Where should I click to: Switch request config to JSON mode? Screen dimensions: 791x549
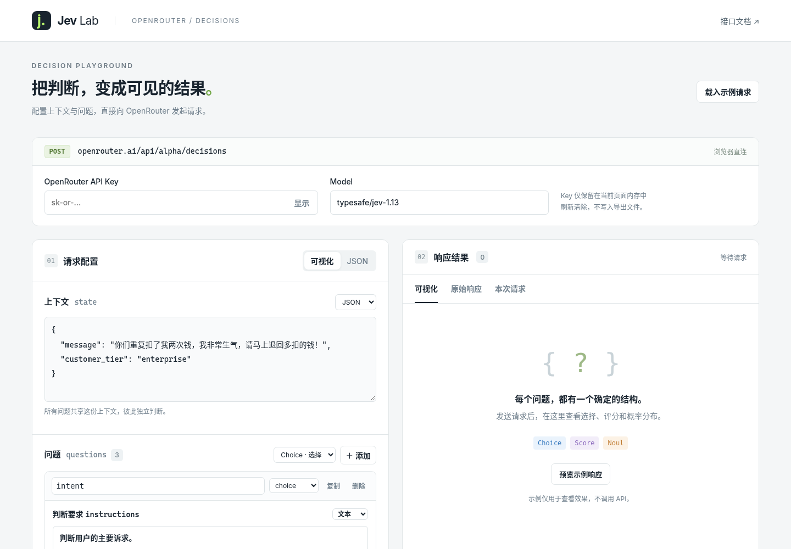357,261
